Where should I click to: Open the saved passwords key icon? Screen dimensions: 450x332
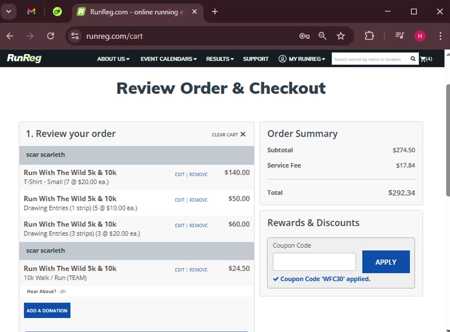304,36
